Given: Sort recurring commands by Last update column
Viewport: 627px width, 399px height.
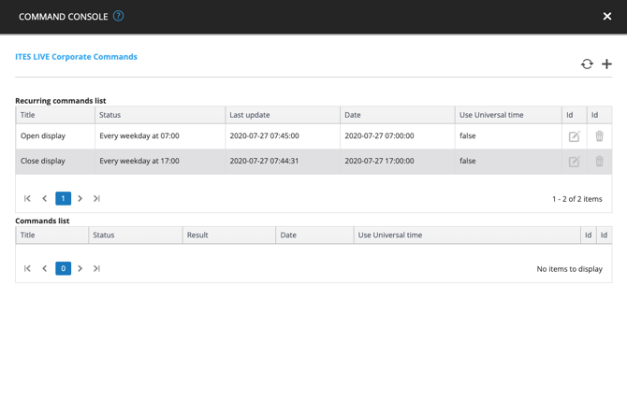Looking at the screenshot, I should [250, 115].
